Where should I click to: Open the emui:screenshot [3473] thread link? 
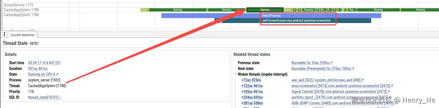tap(342, 86)
